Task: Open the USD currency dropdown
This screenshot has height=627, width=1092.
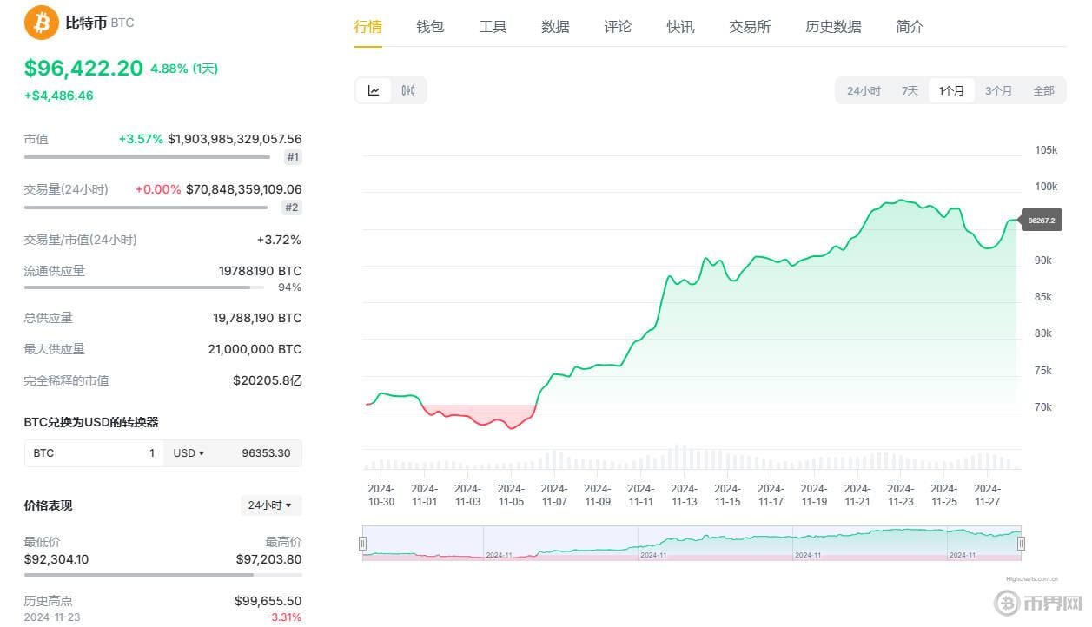Action: click(189, 453)
